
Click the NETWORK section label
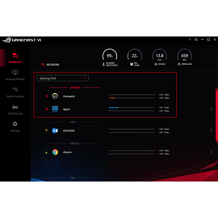pyautogui.click(x=53, y=65)
